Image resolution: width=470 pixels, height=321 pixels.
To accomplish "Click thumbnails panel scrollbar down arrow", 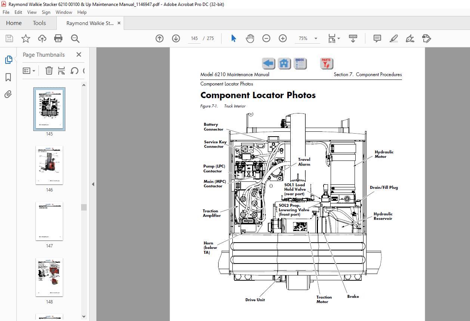I will (84, 317).
